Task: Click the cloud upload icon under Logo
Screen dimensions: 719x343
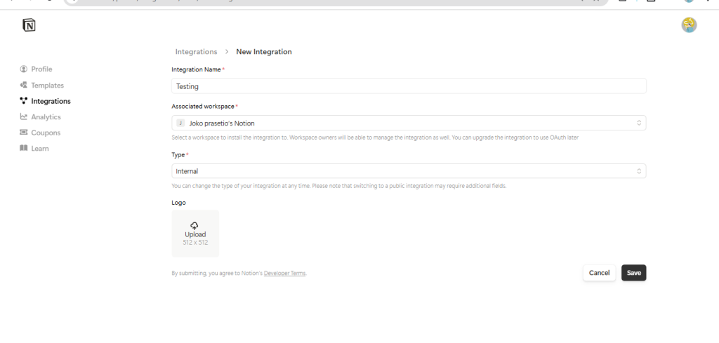Action: [x=195, y=225]
